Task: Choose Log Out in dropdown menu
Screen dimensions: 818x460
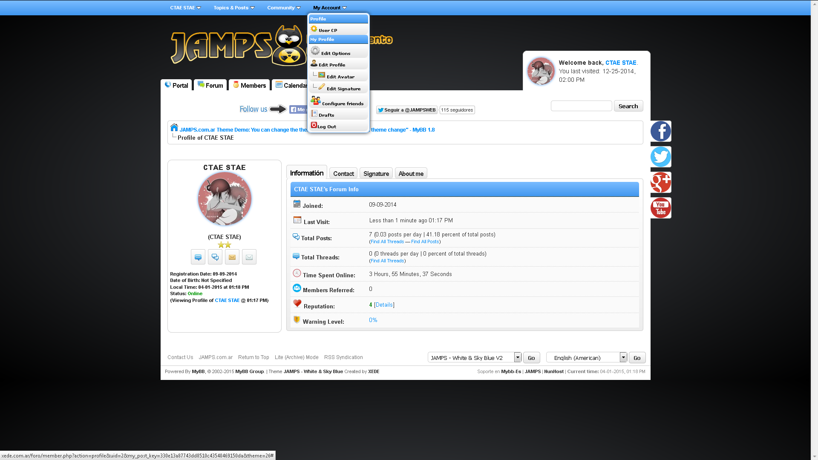Action: 326,126
